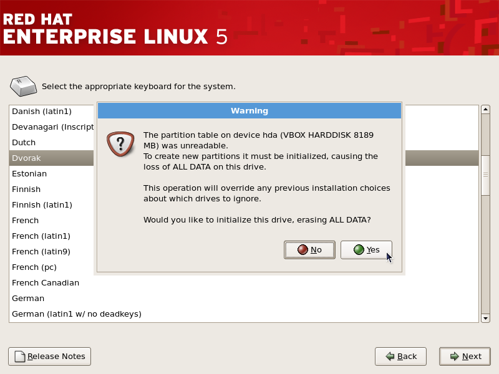Click the question mark warning shield icon

click(x=120, y=144)
